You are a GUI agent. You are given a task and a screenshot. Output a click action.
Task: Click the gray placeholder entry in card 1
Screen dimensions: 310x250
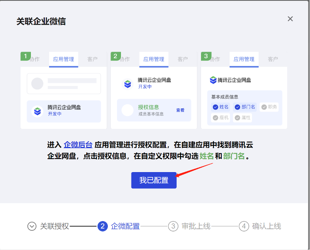(x=64, y=84)
